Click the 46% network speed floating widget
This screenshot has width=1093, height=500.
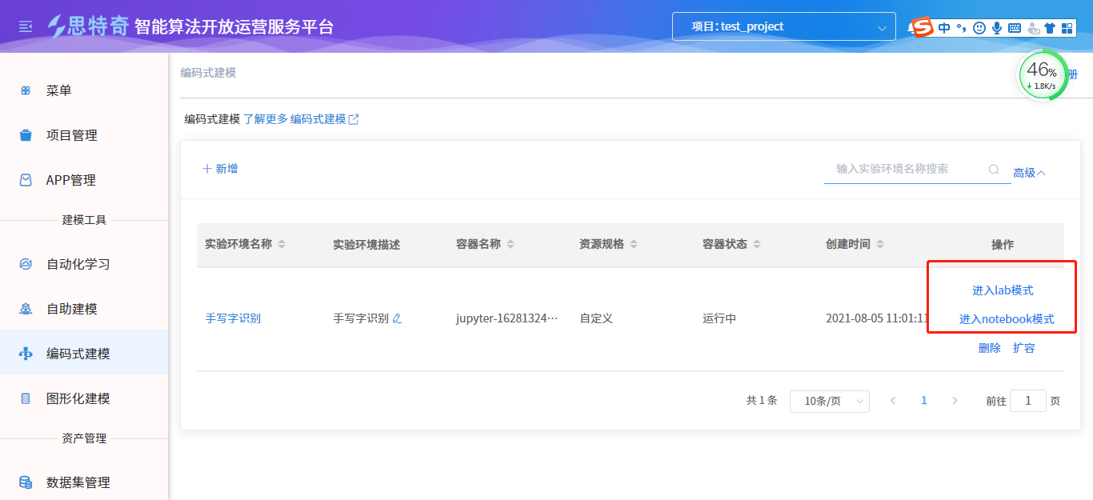coord(1043,74)
